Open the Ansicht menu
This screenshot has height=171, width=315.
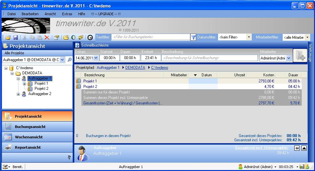click(50, 14)
